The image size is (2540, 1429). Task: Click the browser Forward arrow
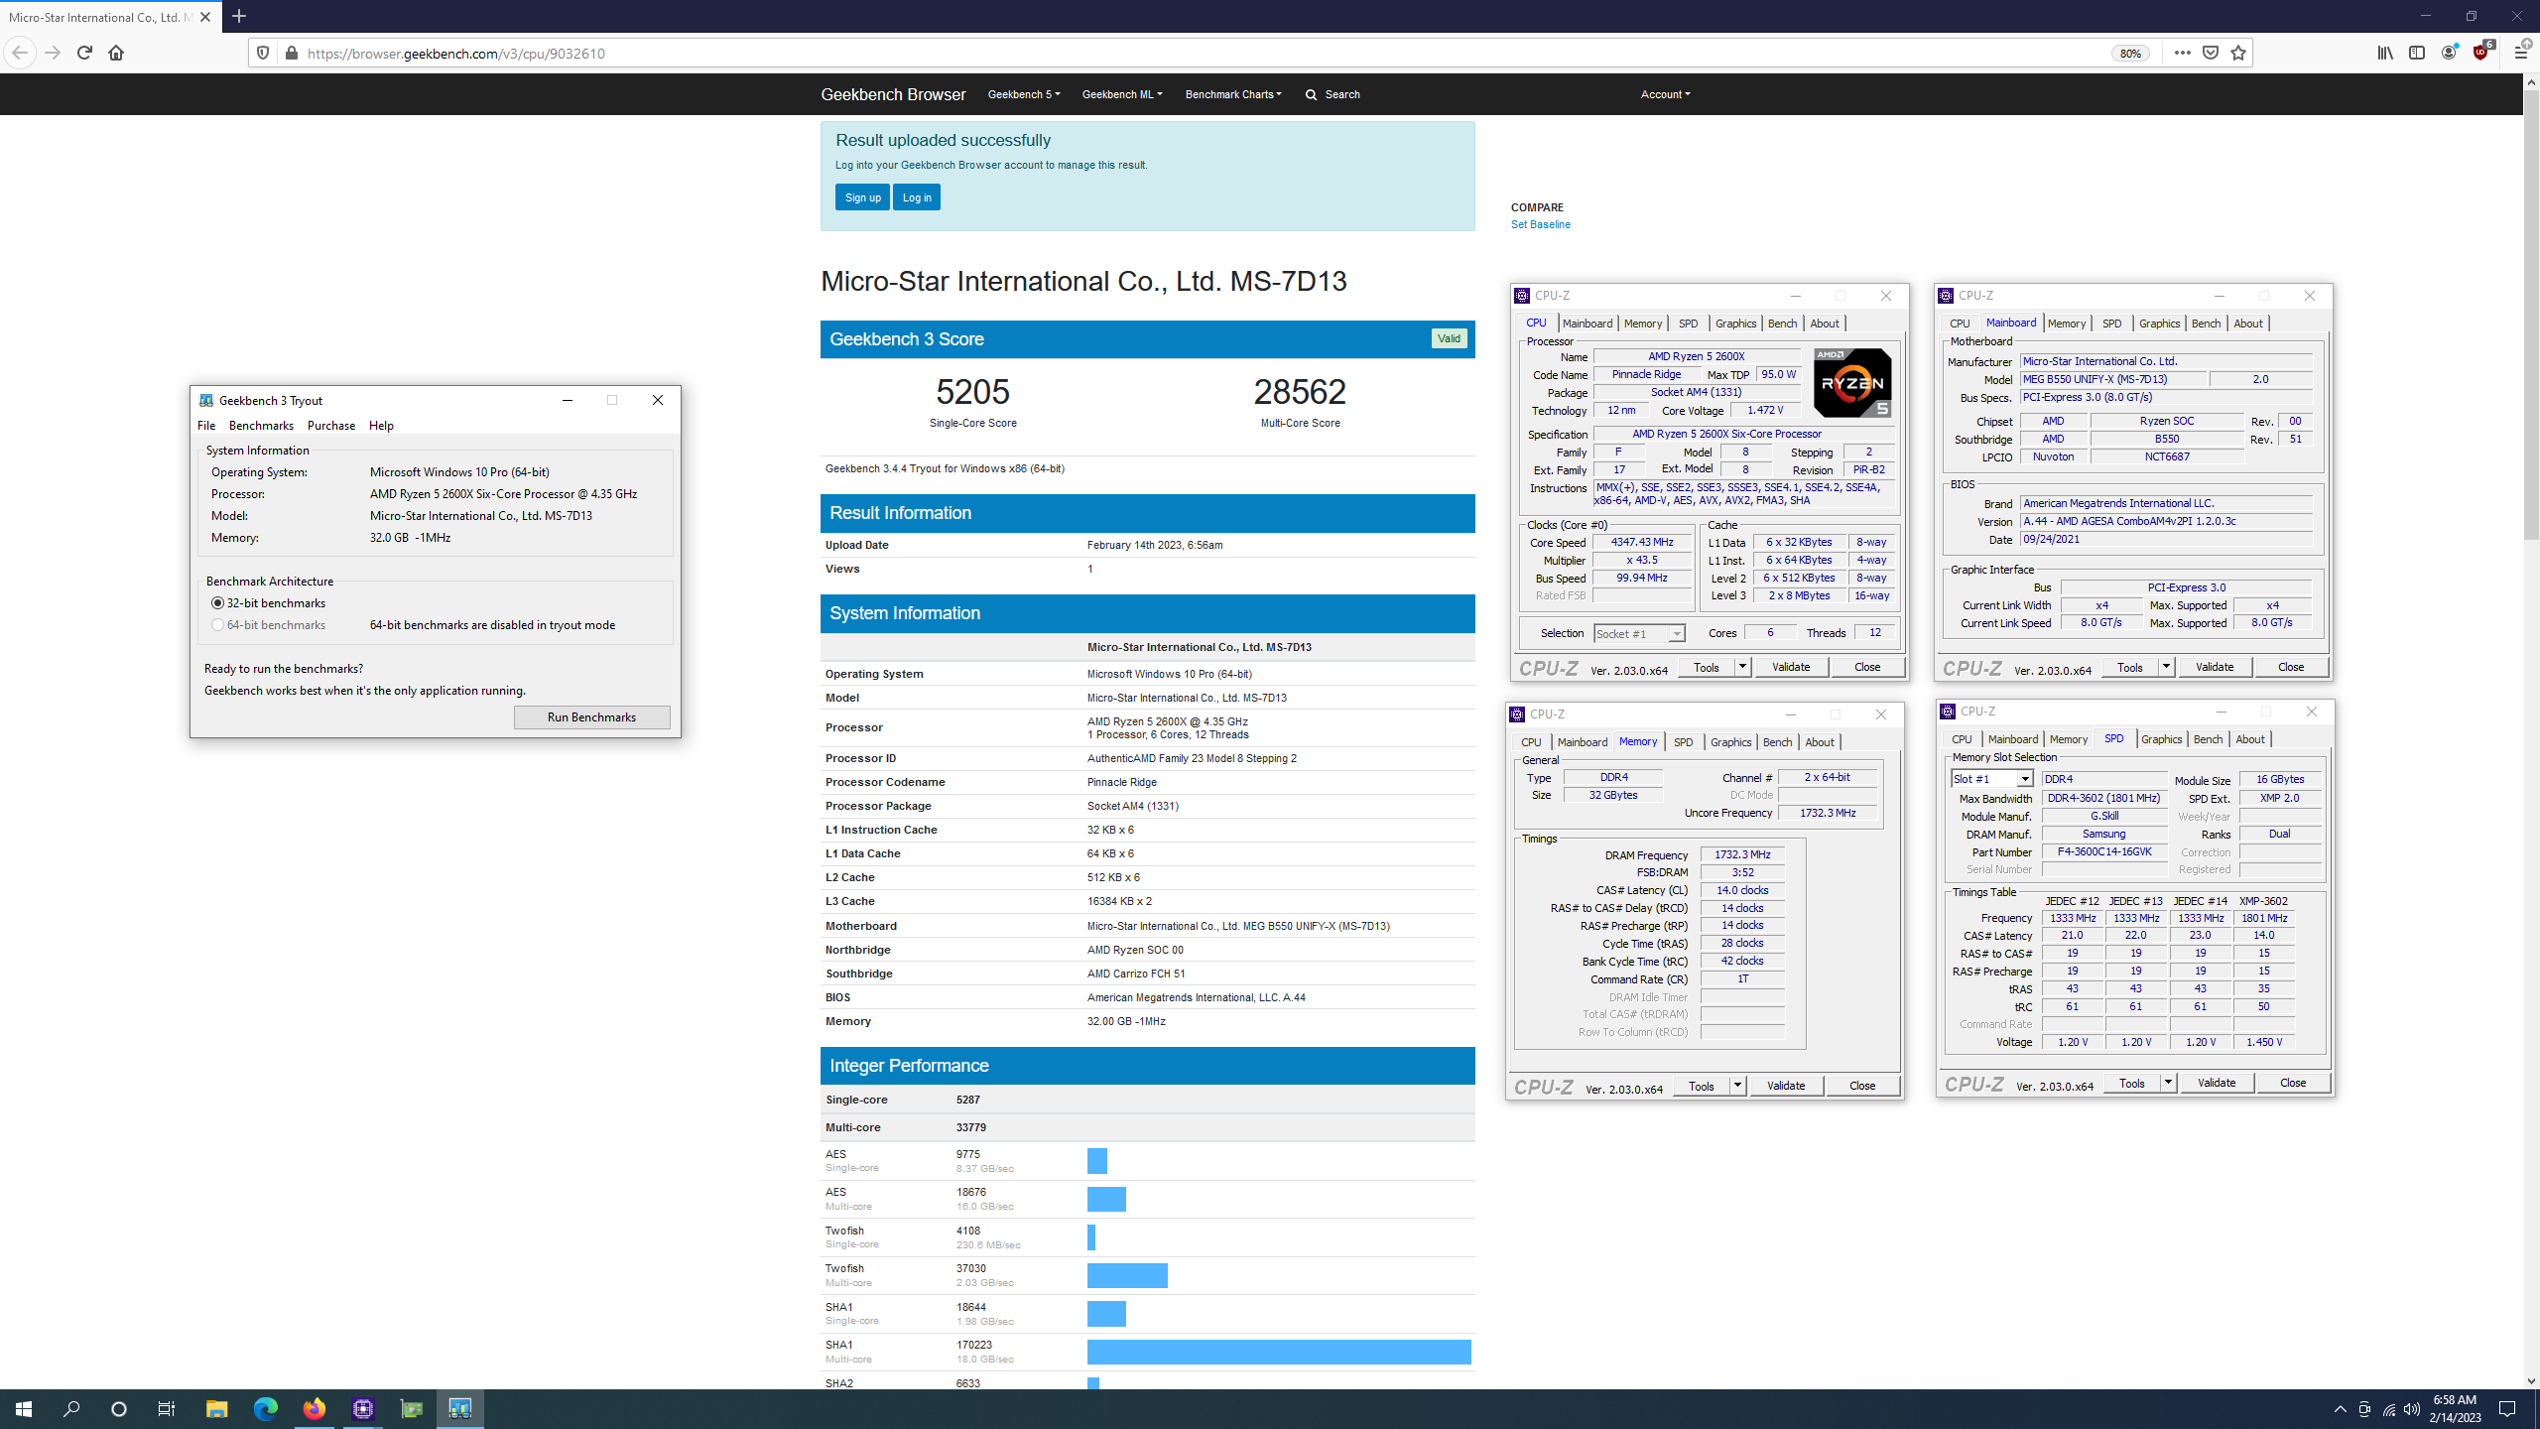(x=53, y=53)
